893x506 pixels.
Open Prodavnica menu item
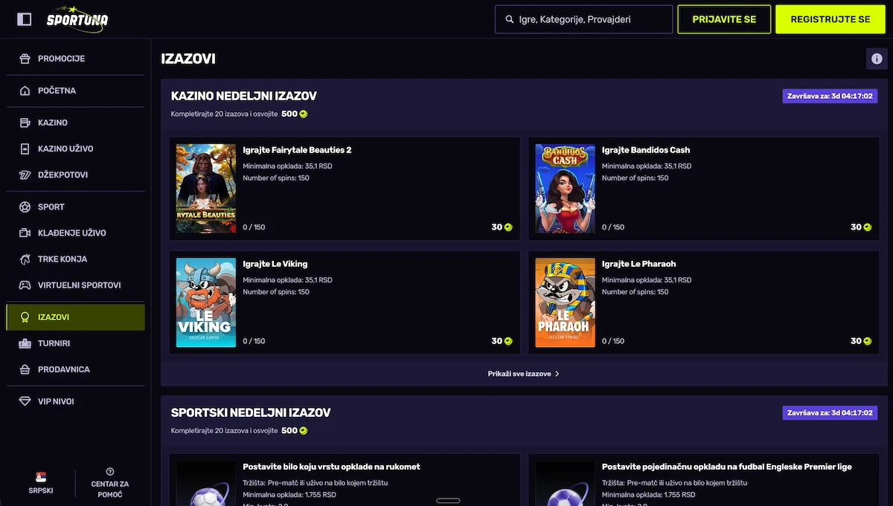tap(75, 369)
